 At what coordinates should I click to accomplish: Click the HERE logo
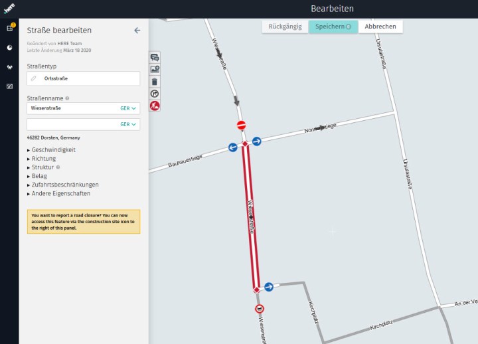[x=9, y=8]
